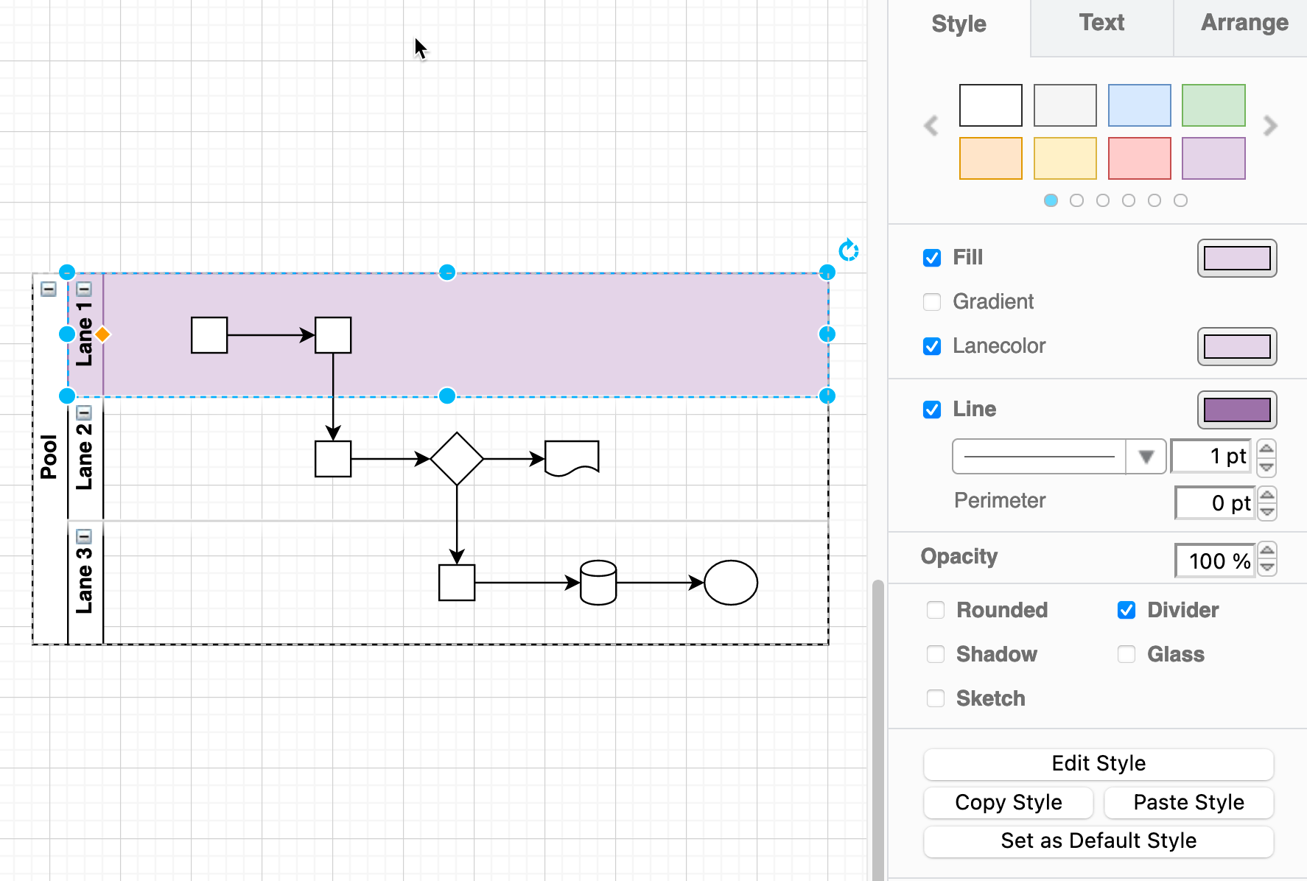Screen dimensions: 1307x881
Task: Open the line style dropdown
Action: pos(1146,457)
